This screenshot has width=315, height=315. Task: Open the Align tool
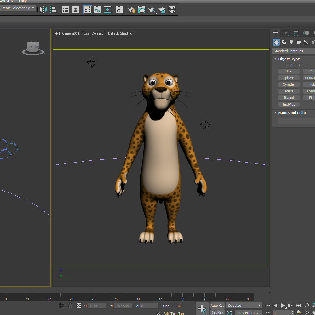(54, 10)
